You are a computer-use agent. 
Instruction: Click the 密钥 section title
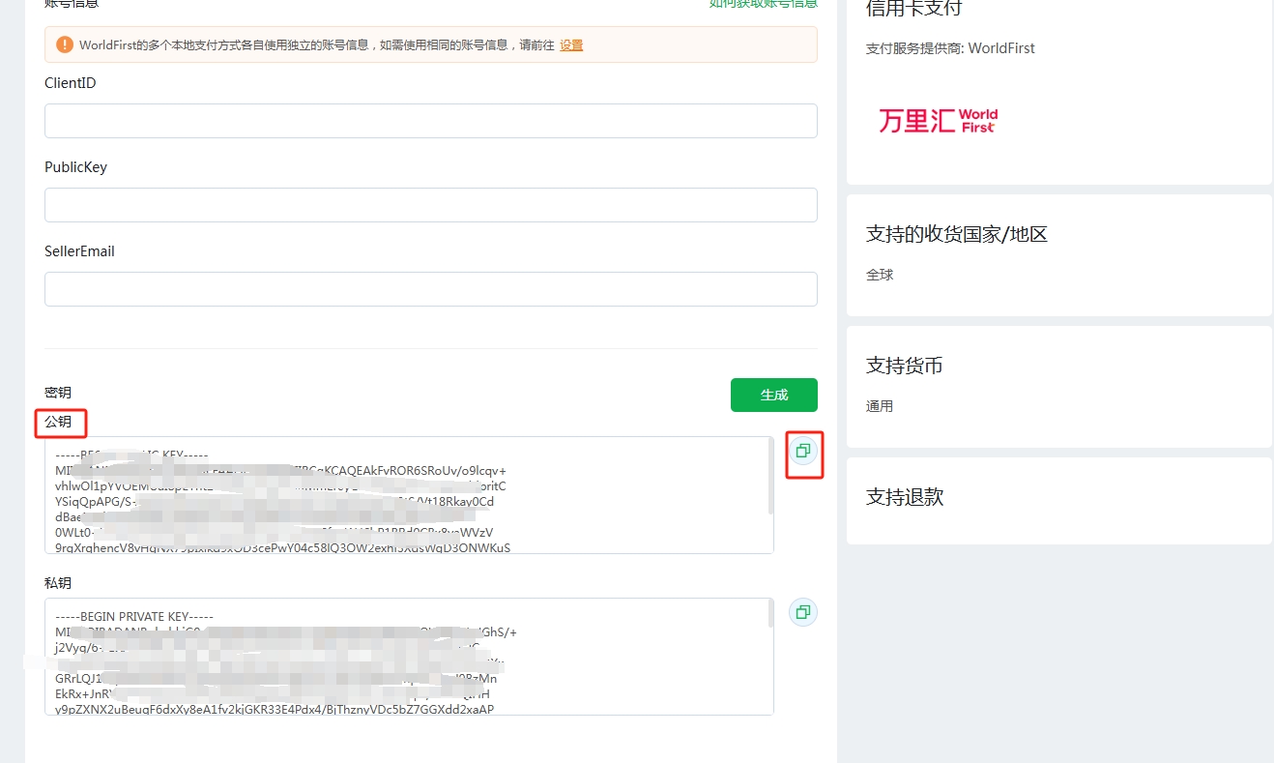coord(58,393)
